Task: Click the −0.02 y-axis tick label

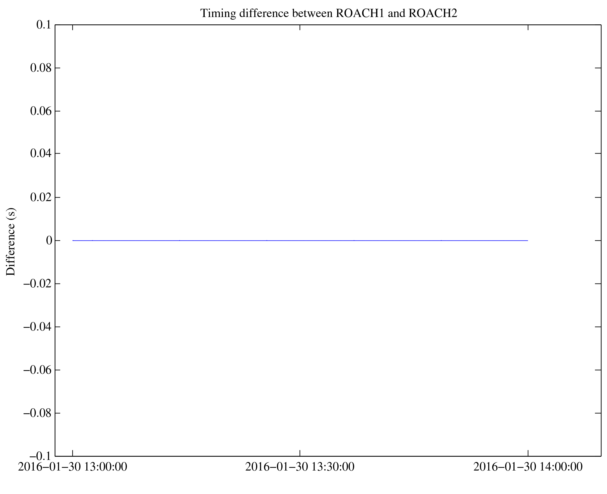Action: [x=38, y=284]
